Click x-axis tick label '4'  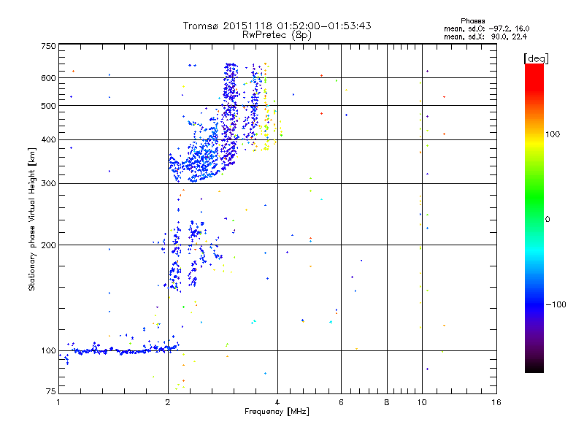pos(277,402)
